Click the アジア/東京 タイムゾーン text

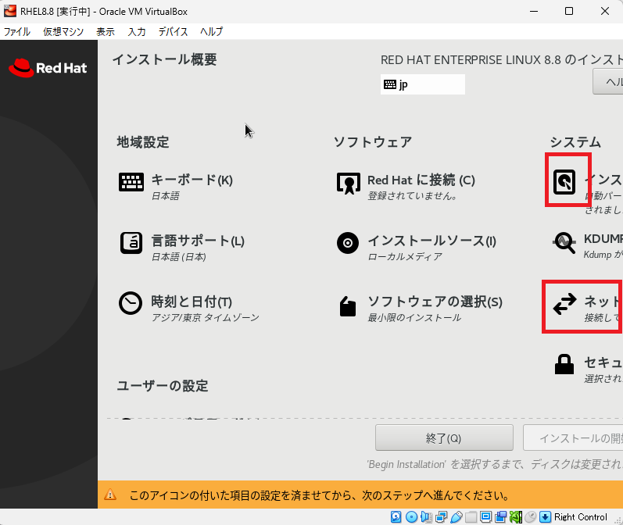click(x=206, y=318)
